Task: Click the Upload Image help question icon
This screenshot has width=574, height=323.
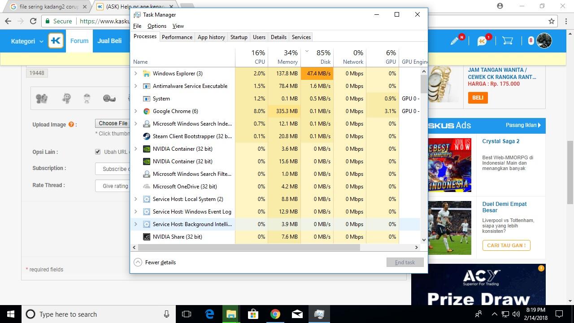Action: click(x=71, y=125)
